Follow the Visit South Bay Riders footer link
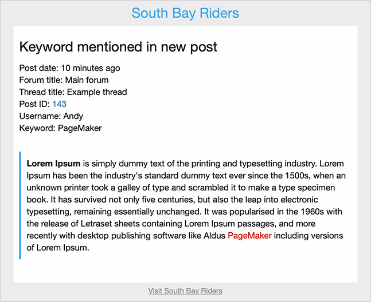Viewport: 371px width, 302px height. point(185,291)
